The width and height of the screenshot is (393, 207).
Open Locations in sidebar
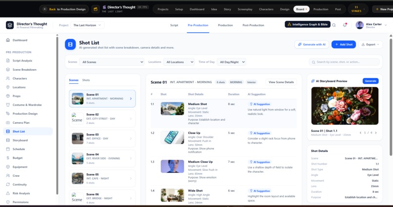pos(28,87)
